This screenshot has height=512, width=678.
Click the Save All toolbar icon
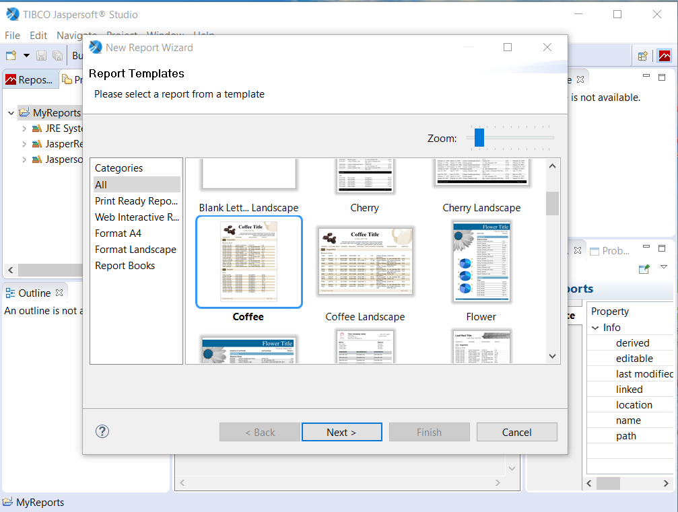click(57, 55)
